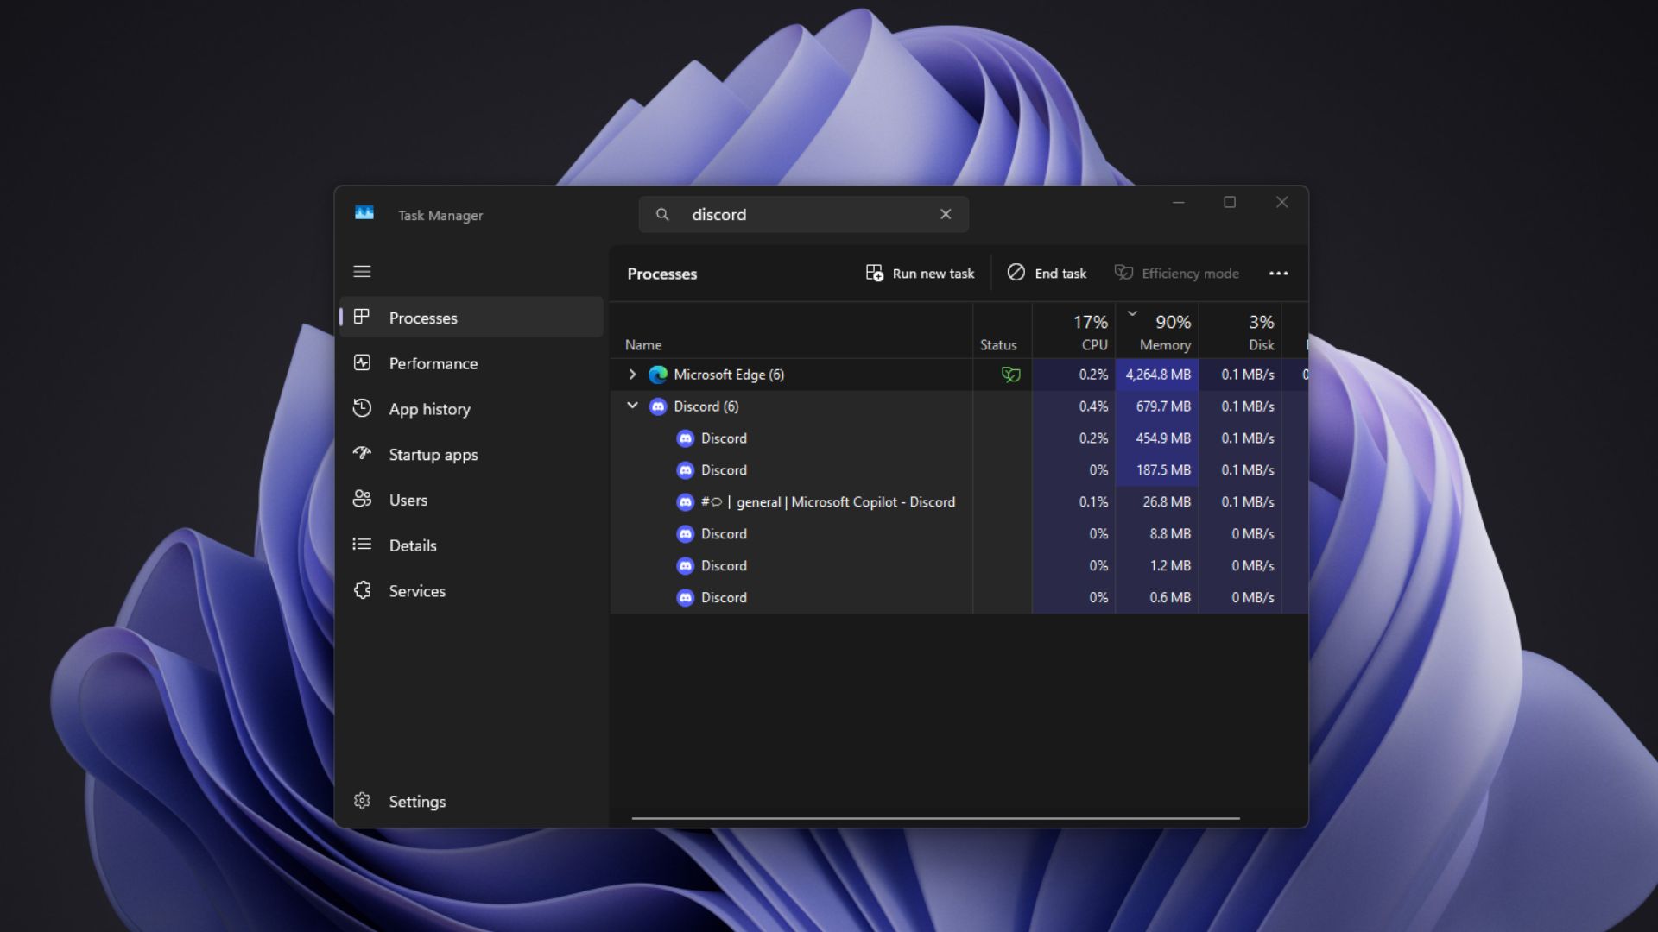This screenshot has width=1658, height=932.
Task: Select the Discord process using 187.5 MB
Action: coord(959,470)
